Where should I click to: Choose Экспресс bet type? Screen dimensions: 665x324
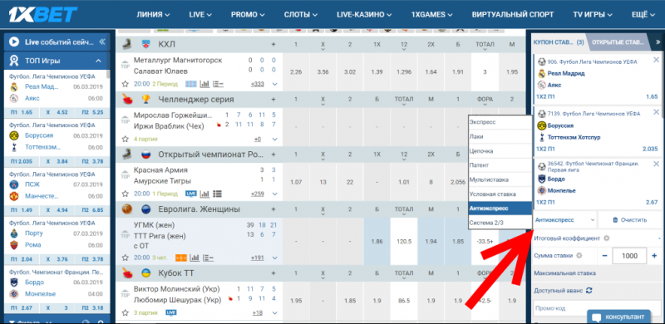coord(500,122)
